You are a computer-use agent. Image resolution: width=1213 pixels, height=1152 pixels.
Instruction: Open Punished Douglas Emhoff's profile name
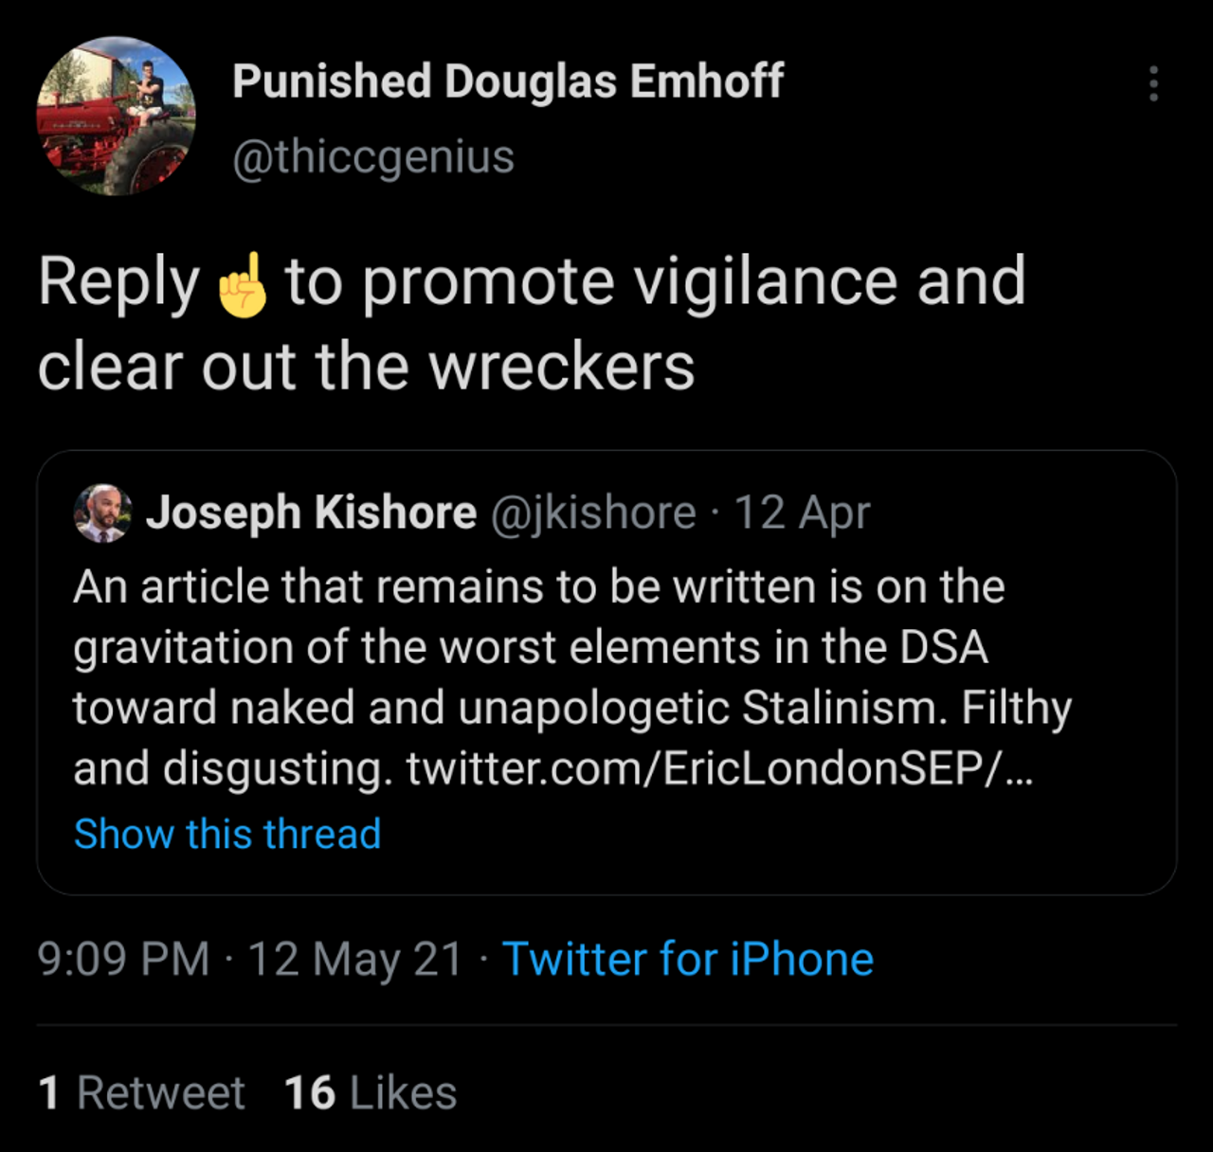click(x=508, y=81)
